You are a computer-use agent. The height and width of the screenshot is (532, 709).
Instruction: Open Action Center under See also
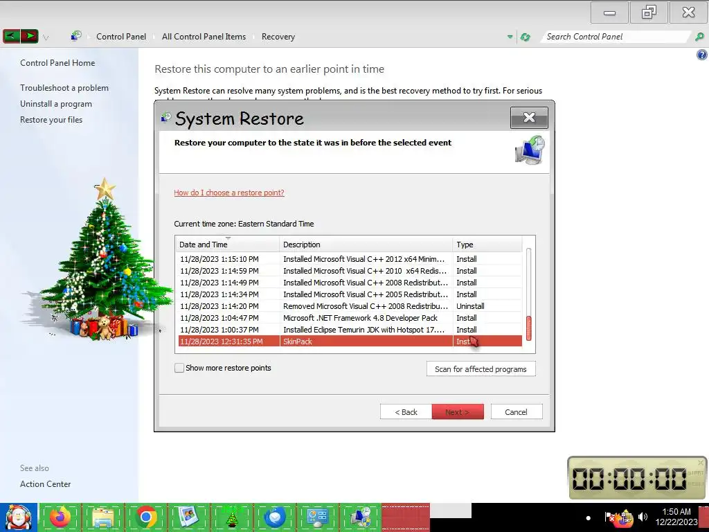click(45, 484)
